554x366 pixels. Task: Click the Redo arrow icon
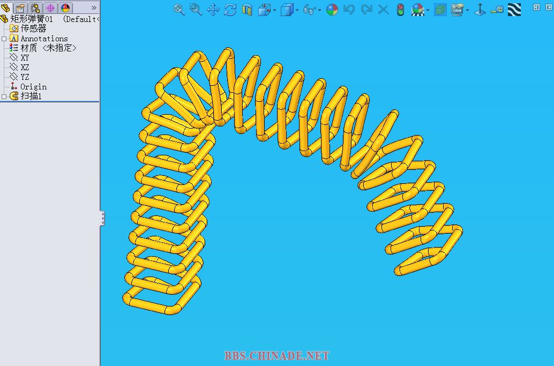[366, 10]
